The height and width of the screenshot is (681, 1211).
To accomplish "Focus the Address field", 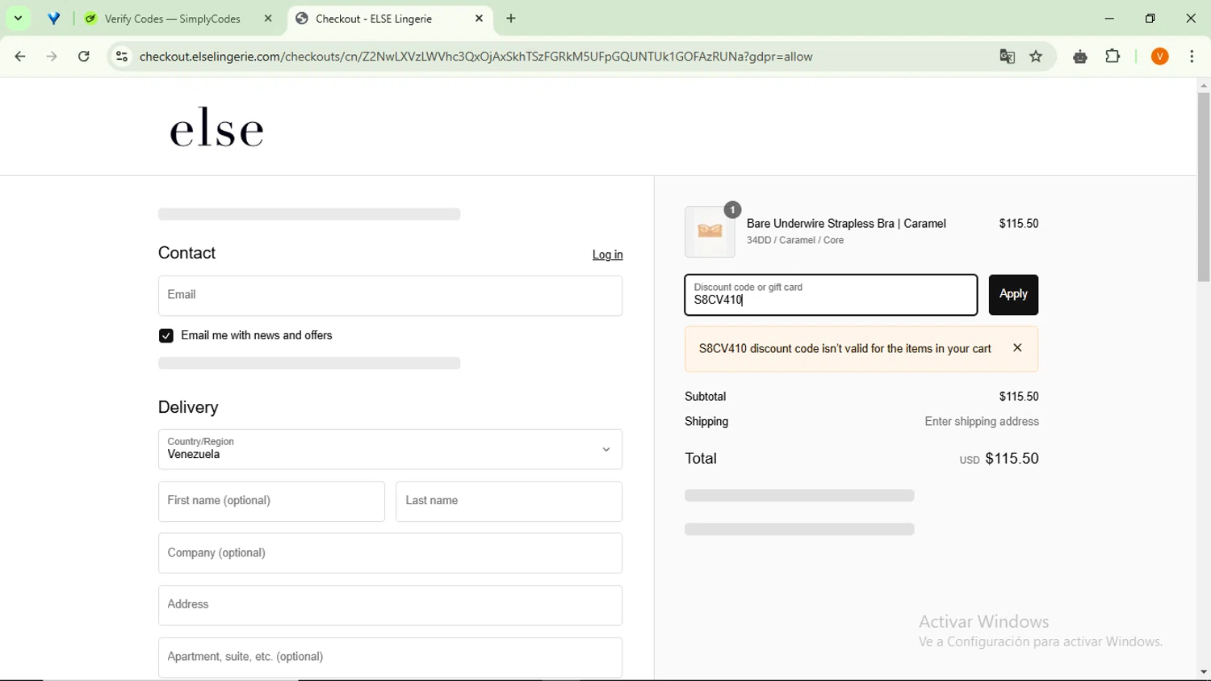I will coord(390,605).
